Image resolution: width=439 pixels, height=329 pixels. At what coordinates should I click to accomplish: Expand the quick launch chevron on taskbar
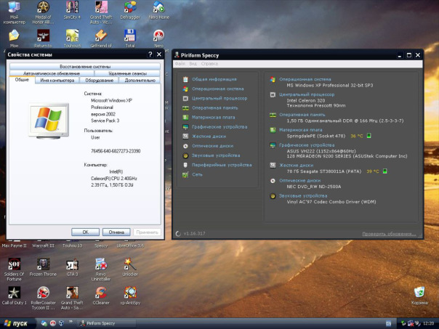(x=71, y=322)
